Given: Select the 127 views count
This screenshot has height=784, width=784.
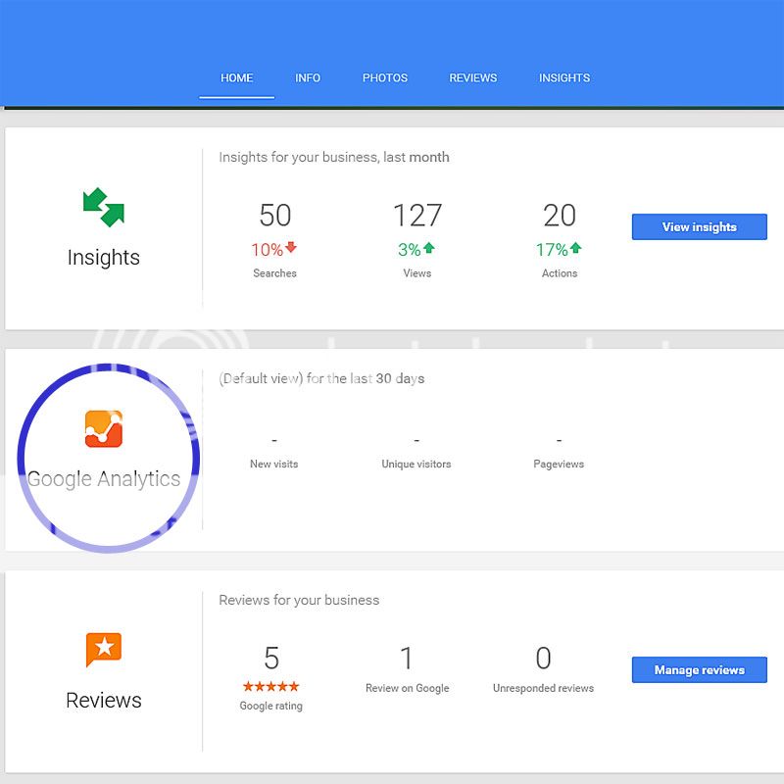Looking at the screenshot, I should (x=417, y=215).
